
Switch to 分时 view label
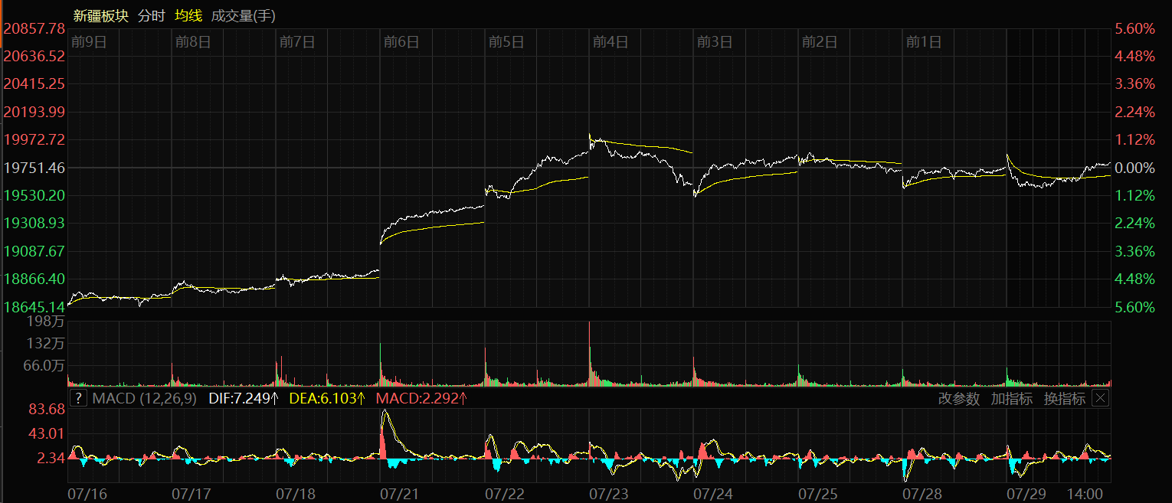click(x=151, y=15)
